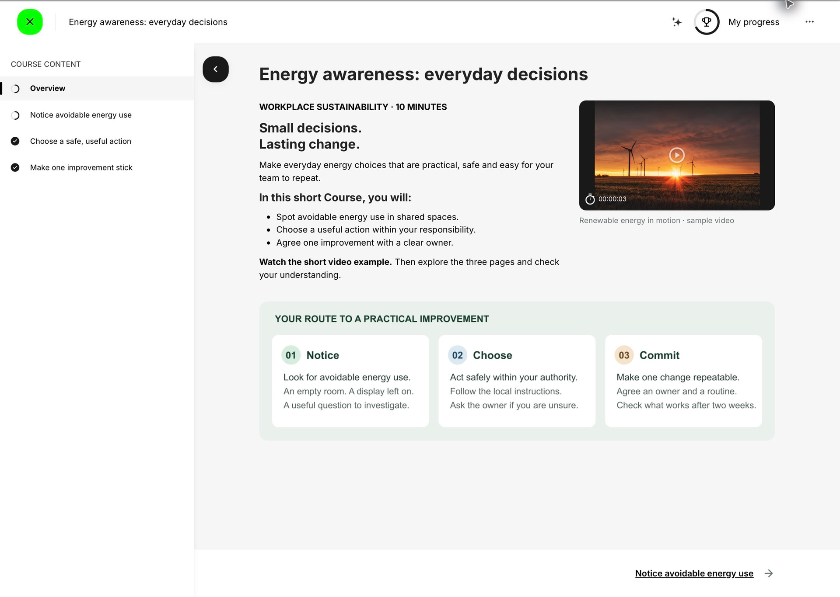This screenshot has height=597, width=840.
Task: Click the COURSE CONTENT heading
Action: (46, 64)
